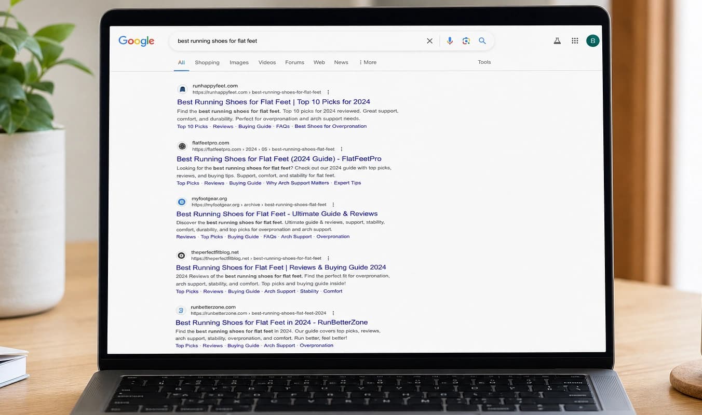Open more options for runhappyfeet.com result
The image size is (702, 415).
click(x=328, y=92)
